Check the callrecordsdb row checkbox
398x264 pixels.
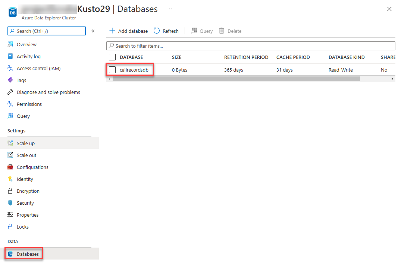point(112,70)
